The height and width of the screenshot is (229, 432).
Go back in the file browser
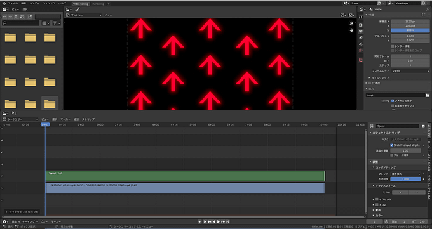pos(4,16)
